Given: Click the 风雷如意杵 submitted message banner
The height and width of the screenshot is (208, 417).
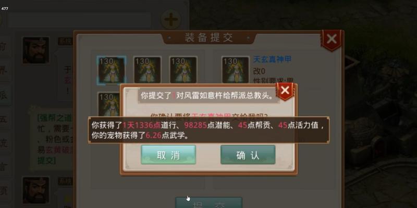Looking at the screenshot, I should [207, 96].
